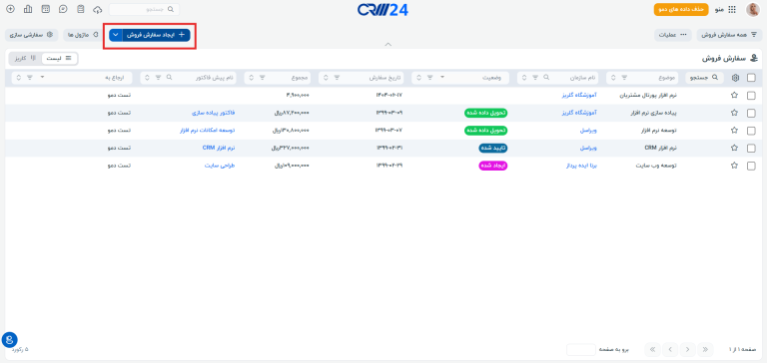
Task: Tick checkbox for نرم افزار CRM row
Action: pyautogui.click(x=751, y=148)
